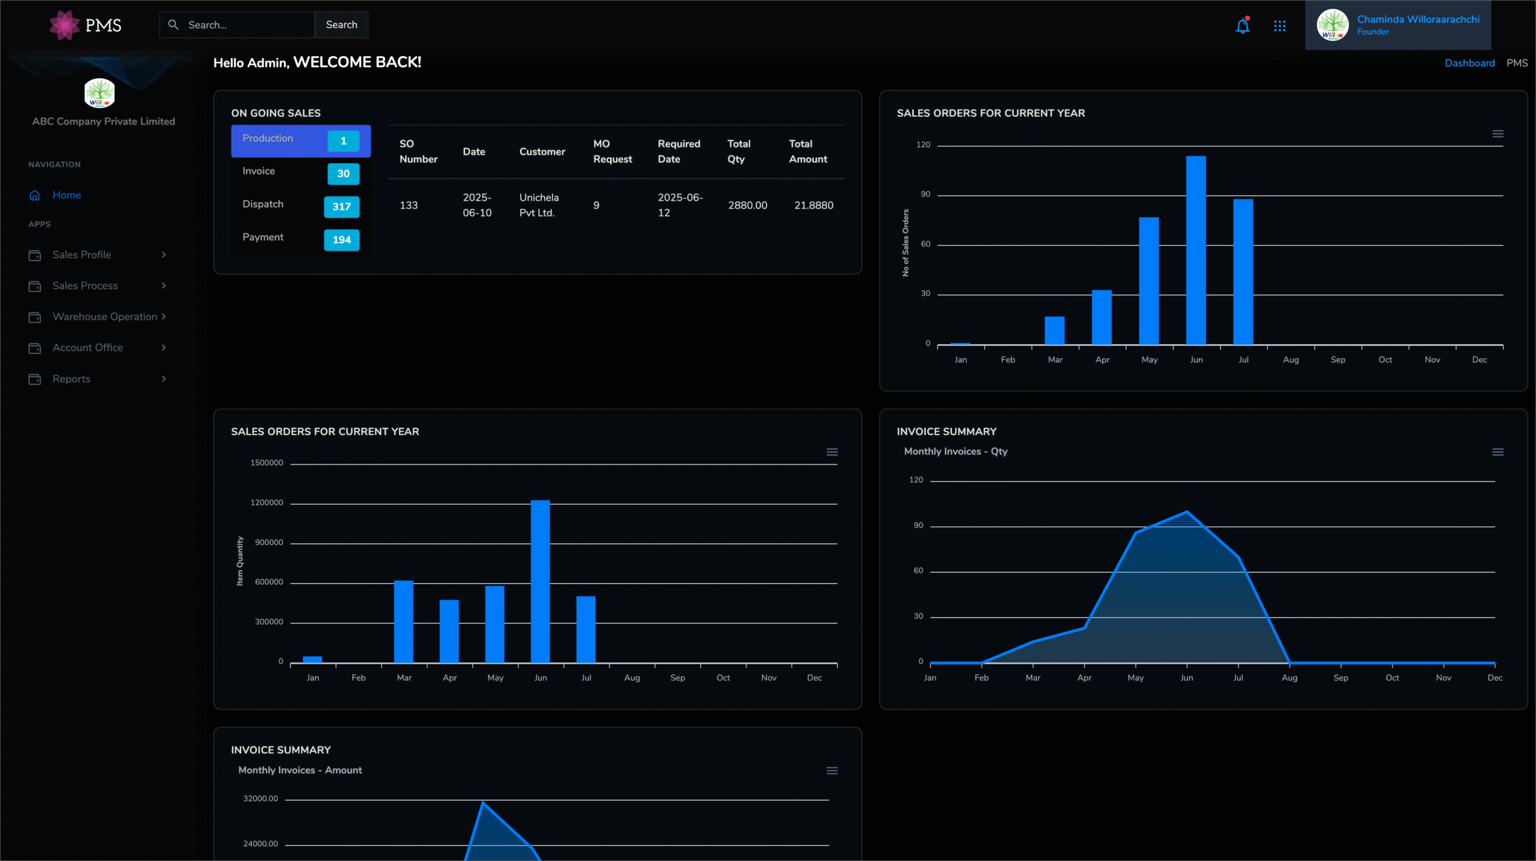
Task: Click Mar bar in Item Quantity chart
Action: tap(403, 622)
